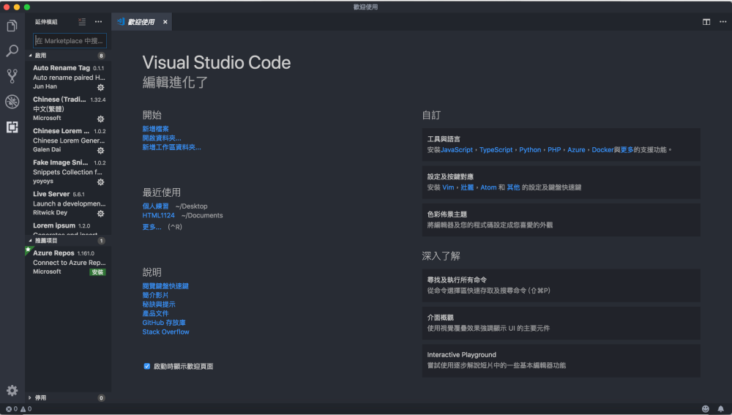Click the 更多 languages link

tap(627, 150)
